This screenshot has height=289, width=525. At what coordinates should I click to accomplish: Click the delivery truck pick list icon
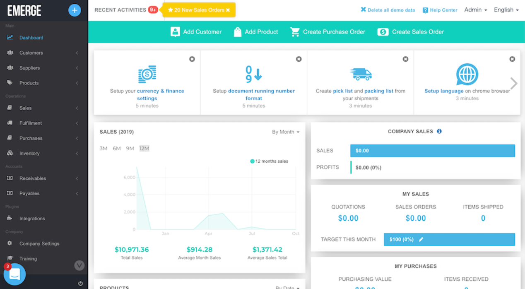tap(361, 74)
